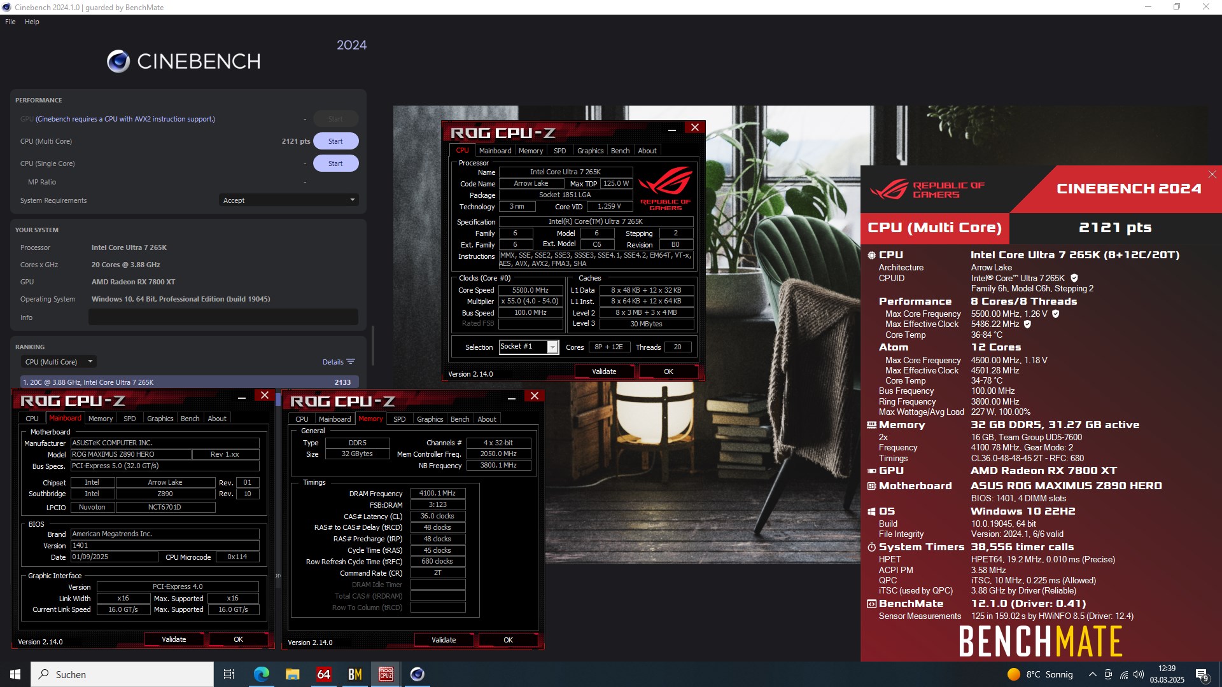This screenshot has height=687, width=1222.
Task: Close the BenchMate Cinebench 2024 result panel
Action: (1212, 174)
